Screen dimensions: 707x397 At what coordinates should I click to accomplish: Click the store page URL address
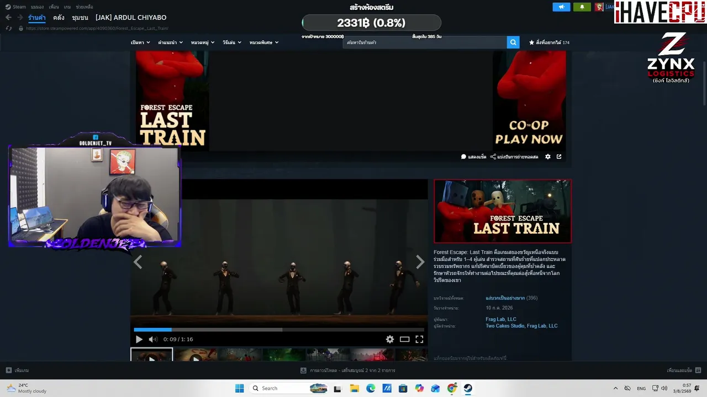point(97,28)
